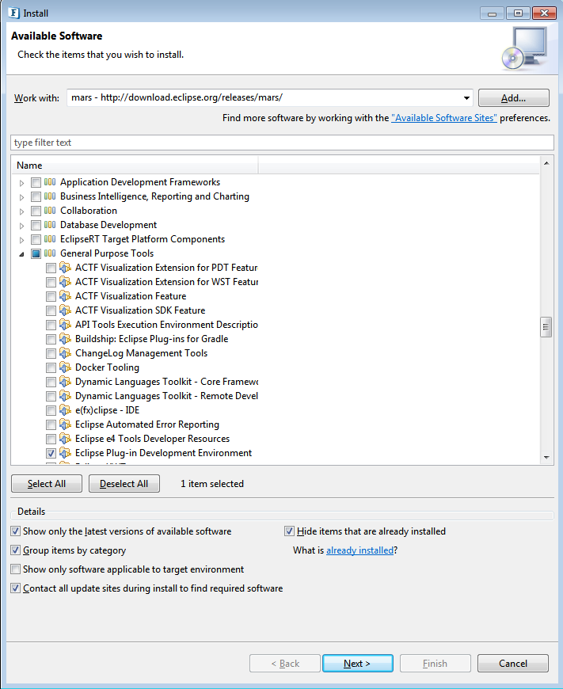Check the Buildship Gradle plug-in checkbox
563x689 pixels.
click(x=51, y=339)
